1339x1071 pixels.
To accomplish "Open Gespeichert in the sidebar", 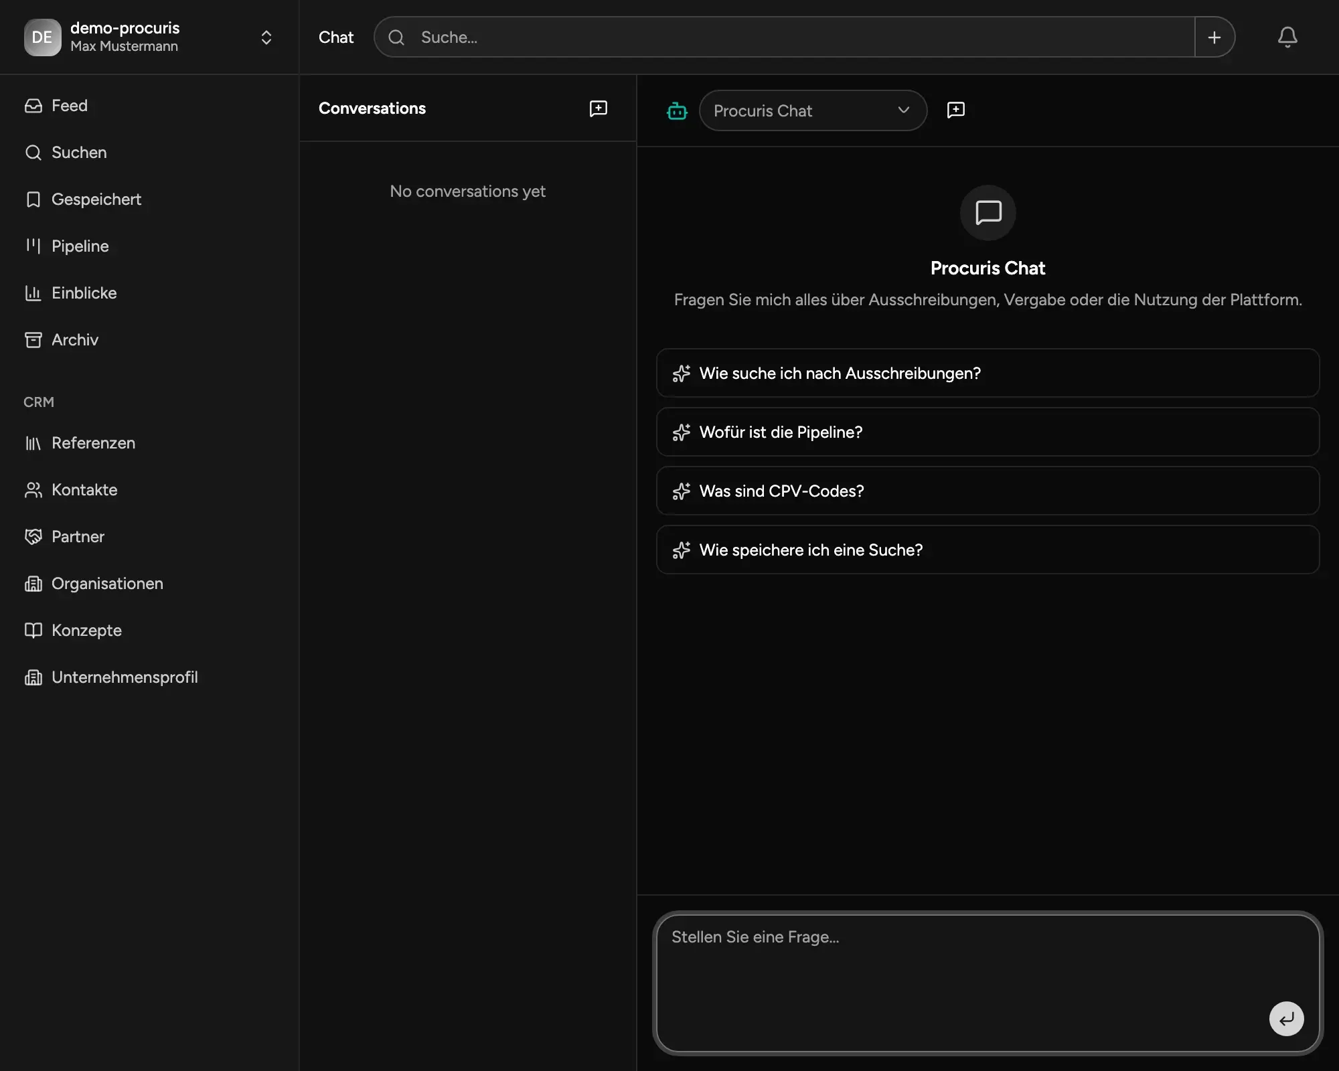I will 149,199.
